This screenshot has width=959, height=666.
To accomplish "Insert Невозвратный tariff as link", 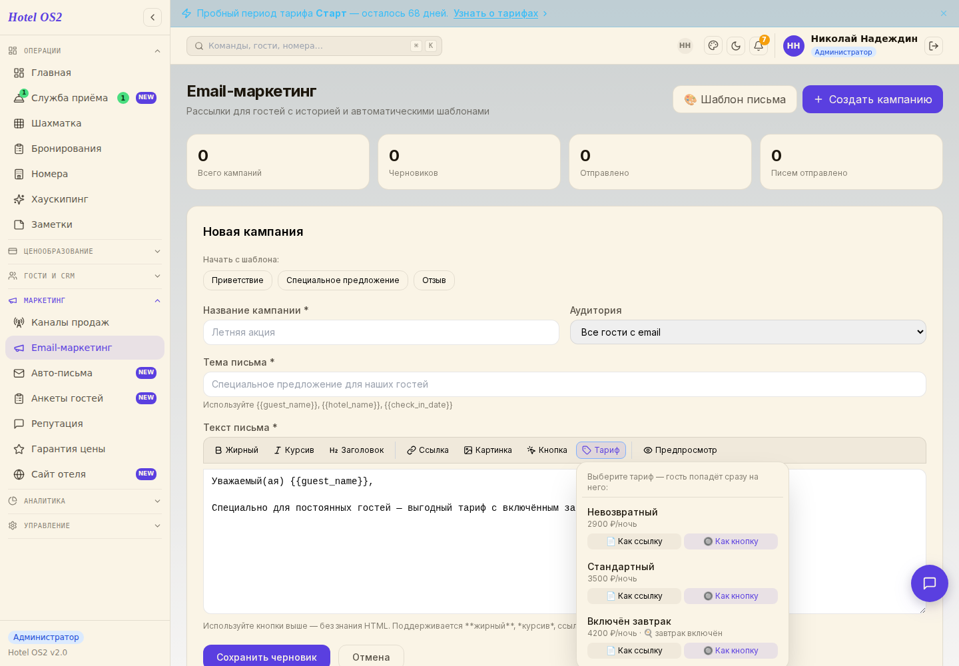I will pyautogui.click(x=634, y=541).
